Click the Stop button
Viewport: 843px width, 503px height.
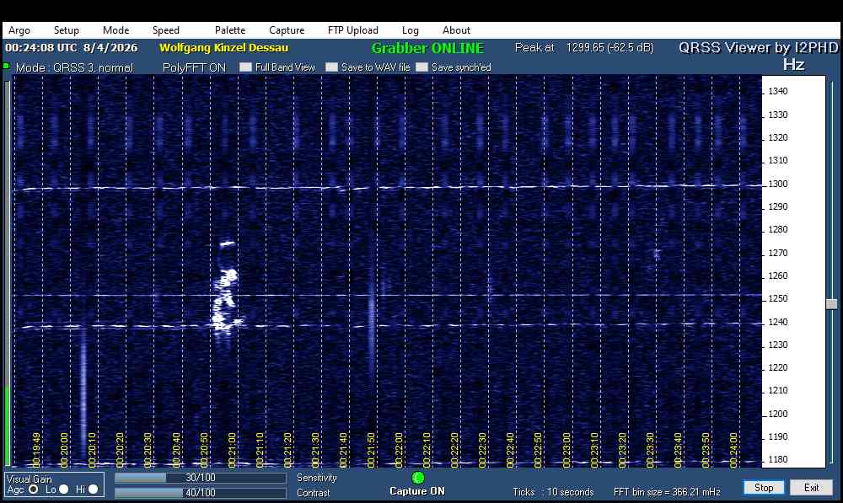click(764, 488)
